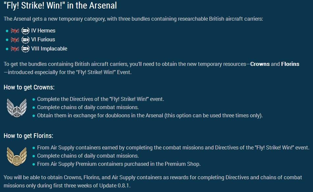
Task: Click the British flag next to Furious
Action: pyautogui.click(x=15, y=40)
